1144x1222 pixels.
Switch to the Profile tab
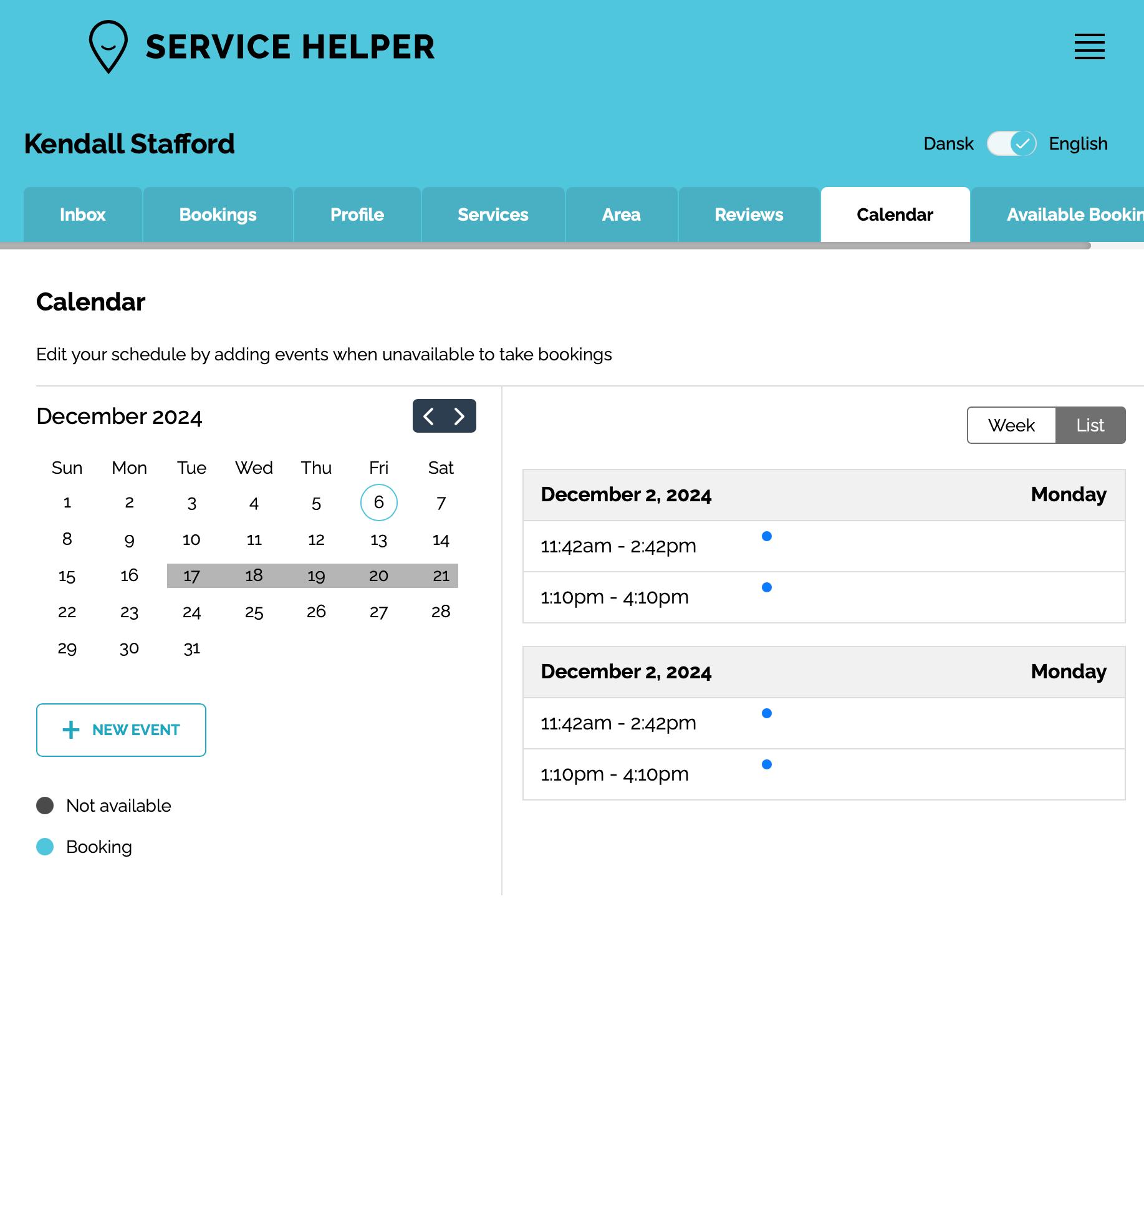point(357,214)
